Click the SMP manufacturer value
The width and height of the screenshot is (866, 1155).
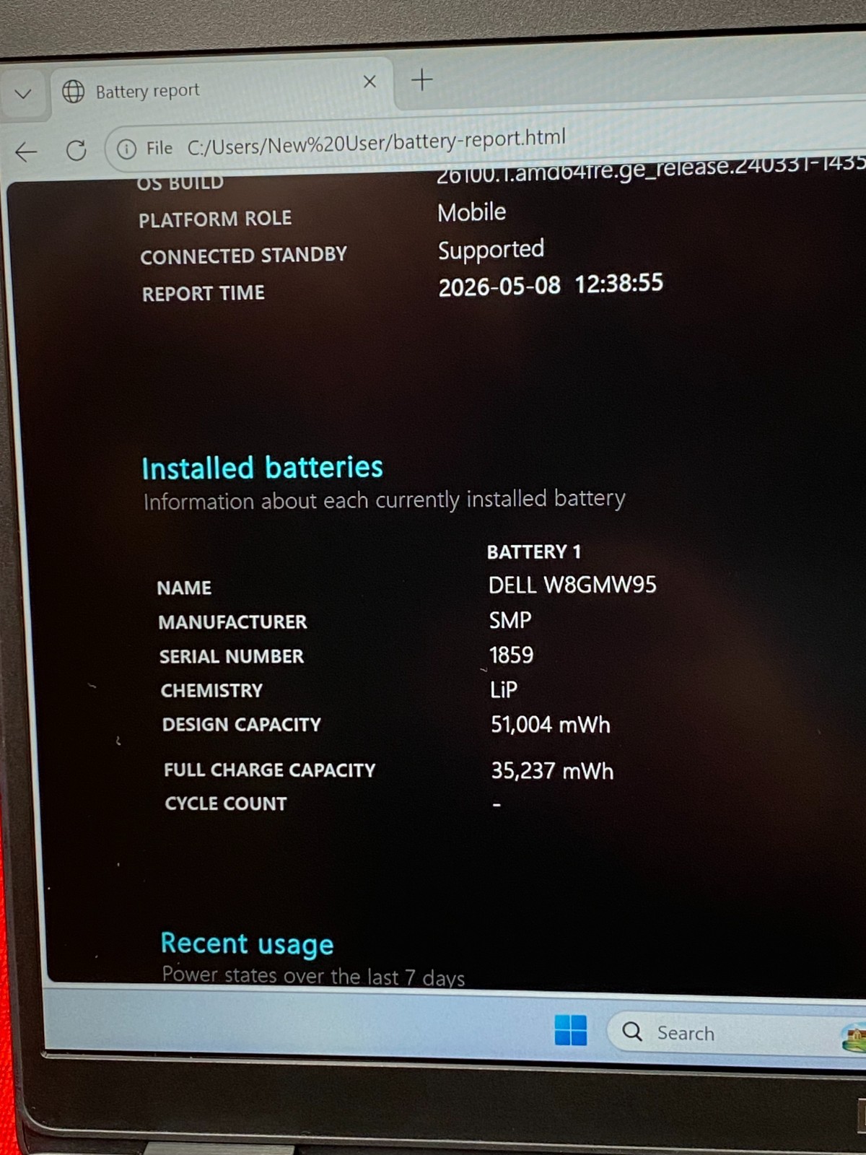[510, 620]
